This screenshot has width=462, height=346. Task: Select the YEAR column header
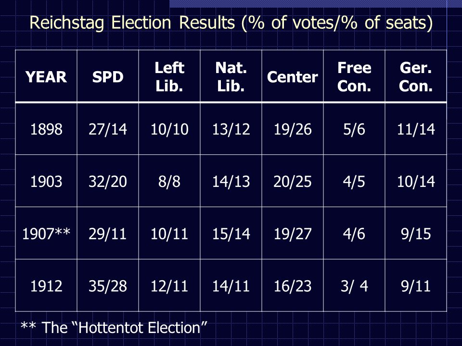coord(46,77)
